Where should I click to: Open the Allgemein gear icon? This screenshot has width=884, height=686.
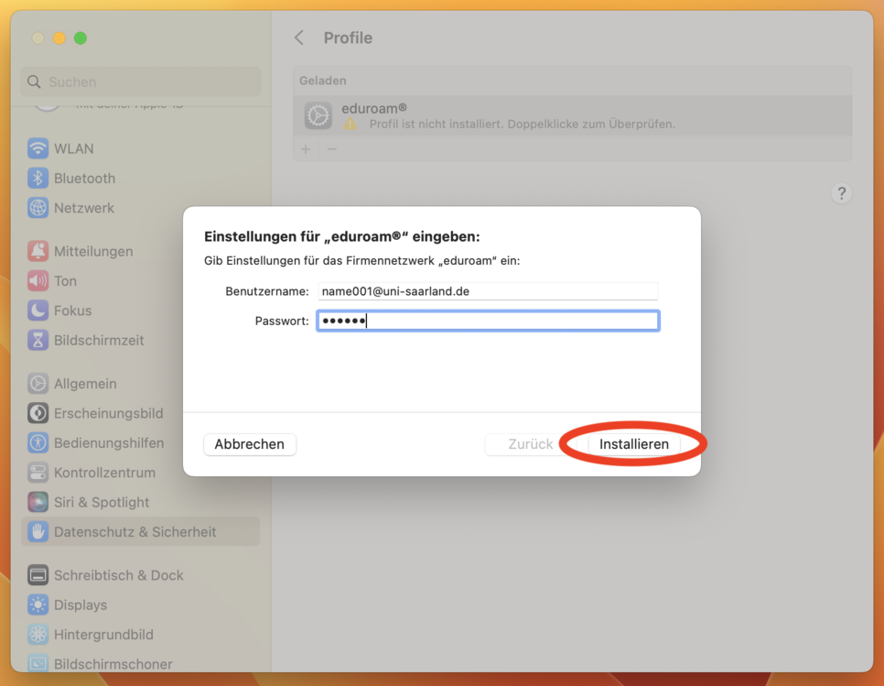click(38, 384)
